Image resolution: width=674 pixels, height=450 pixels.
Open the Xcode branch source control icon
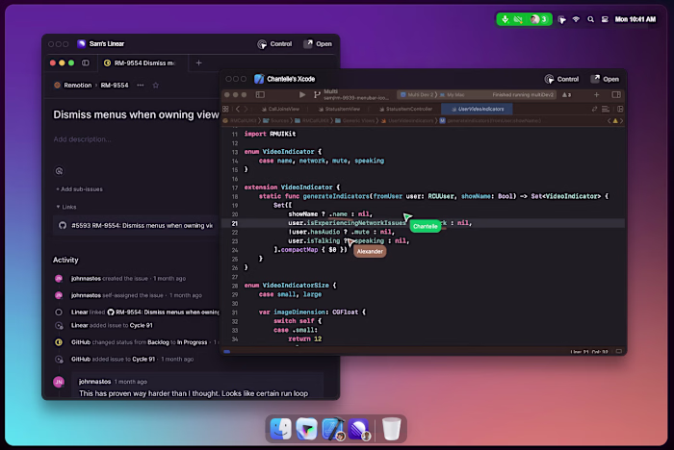click(317, 94)
